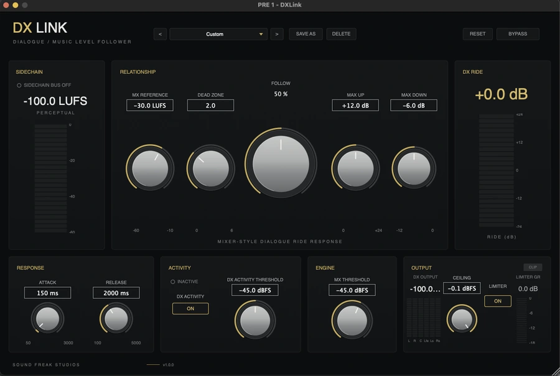Click the Limiter GR 0.0 dB readout
The width and height of the screenshot is (560, 376).
528,288
